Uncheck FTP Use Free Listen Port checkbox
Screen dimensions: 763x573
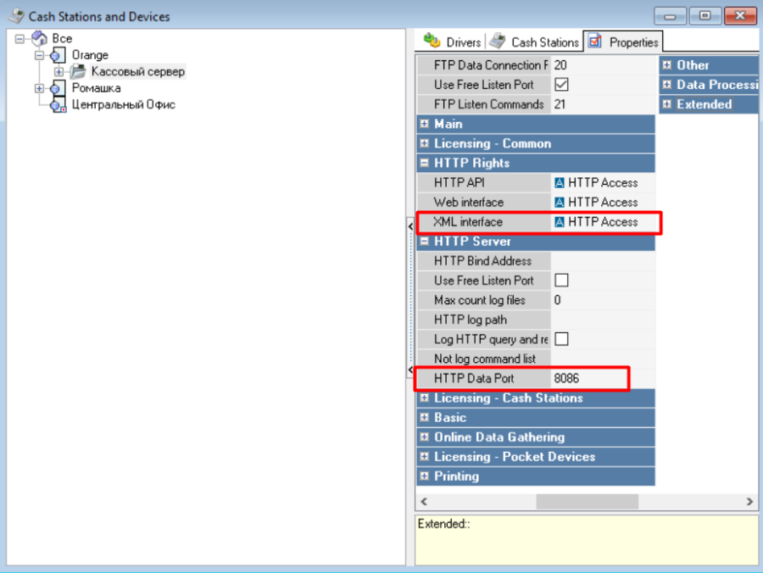click(560, 85)
